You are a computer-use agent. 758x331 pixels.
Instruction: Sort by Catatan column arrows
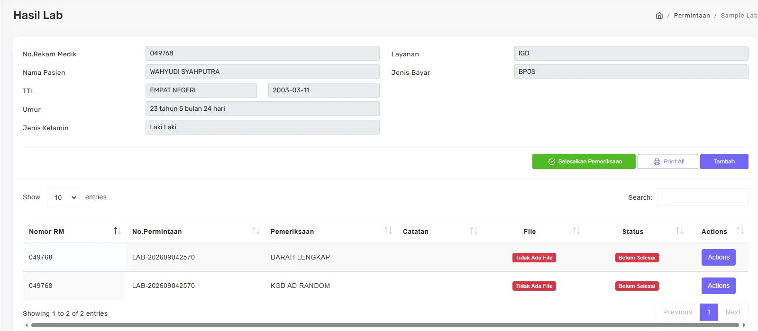point(474,231)
